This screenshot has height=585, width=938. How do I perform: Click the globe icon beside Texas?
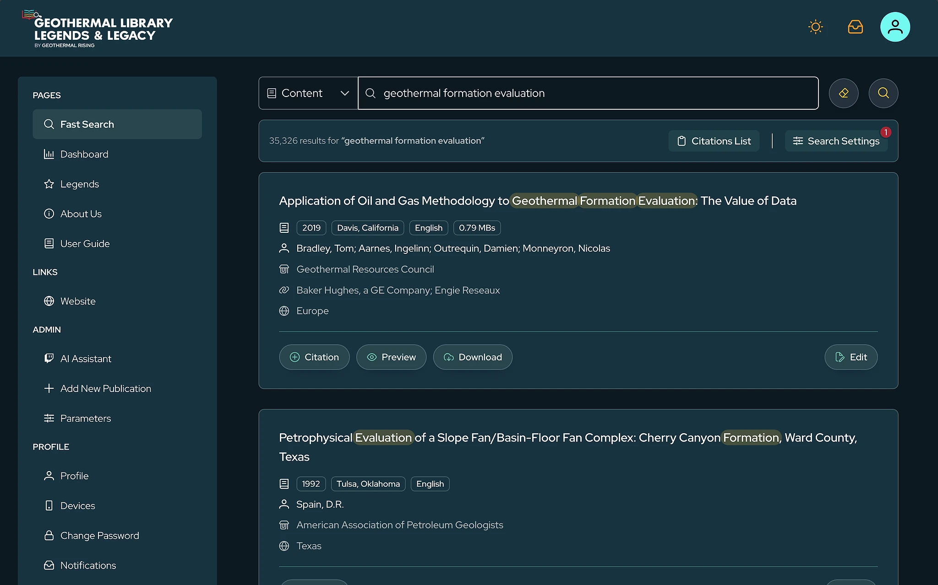click(284, 546)
